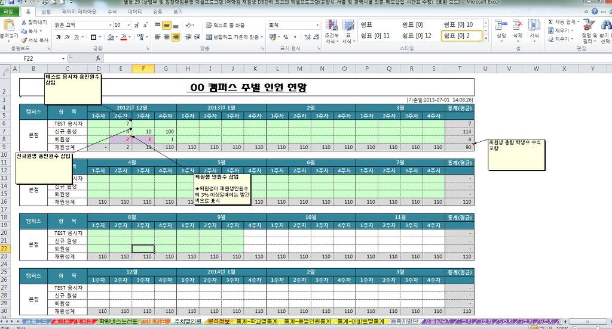Viewport: 612px width, 329px height.
Task: Click the insert function fx icon
Action: pyautogui.click(x=98, y=58)
